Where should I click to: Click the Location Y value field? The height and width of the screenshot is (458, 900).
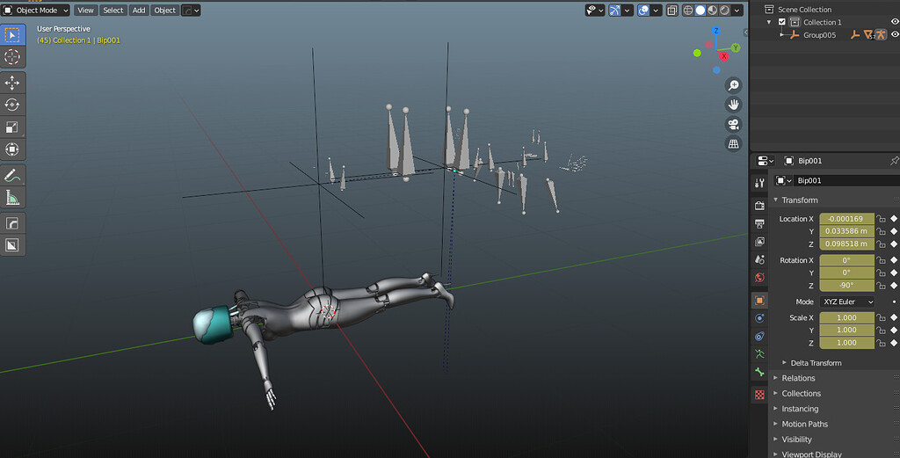(847, 231)
